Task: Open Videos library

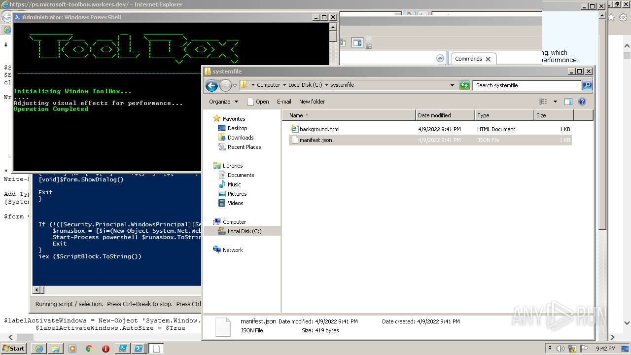Action: tap(235, 203)
